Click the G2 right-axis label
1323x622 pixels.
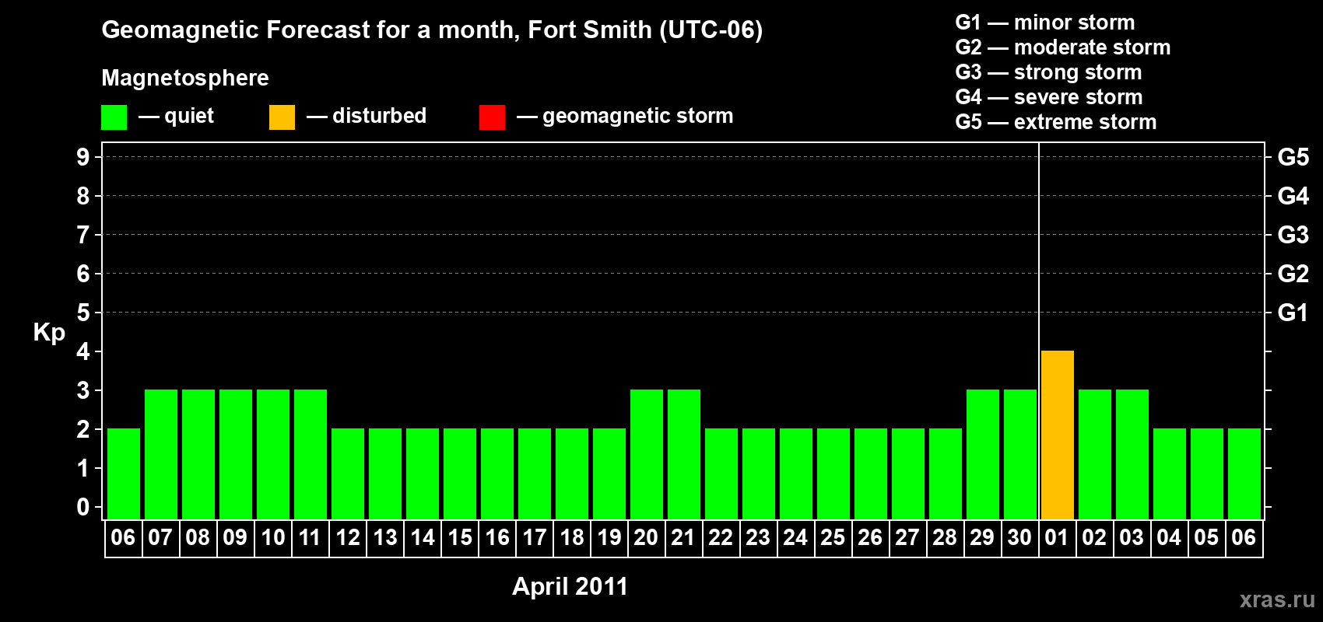click(x=1293, y=274)
